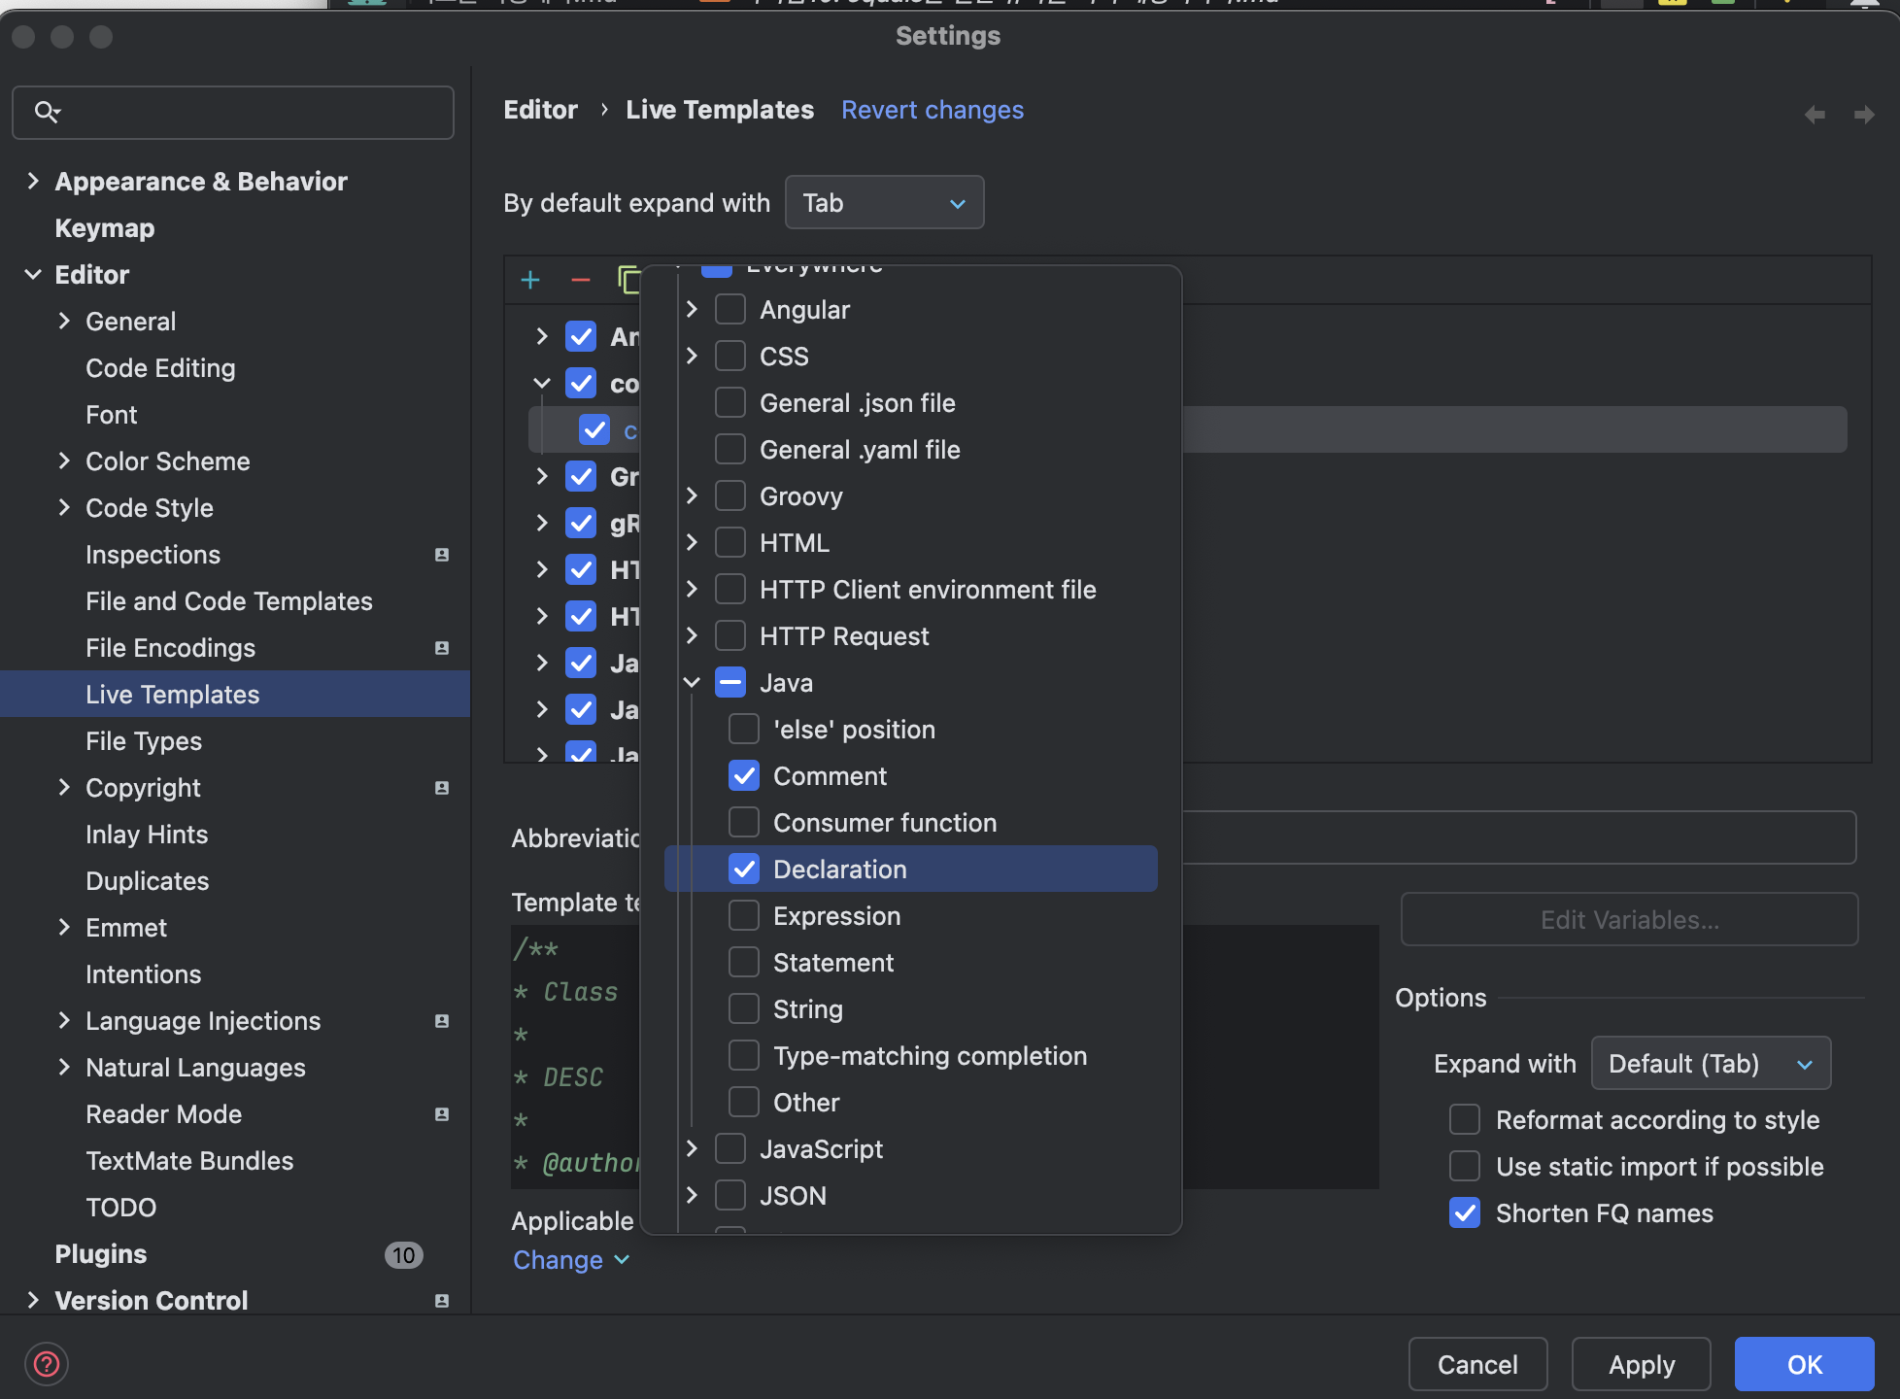Expand the JavaScript context tree node
The height and width of the screenshot is (1399, 1900).
692,1149
